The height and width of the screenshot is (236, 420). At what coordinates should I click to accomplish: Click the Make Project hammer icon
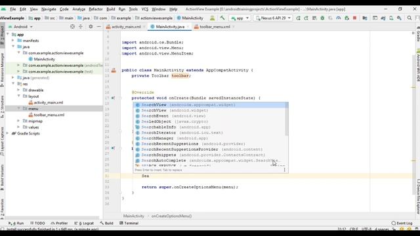click(x=222, y=18)
